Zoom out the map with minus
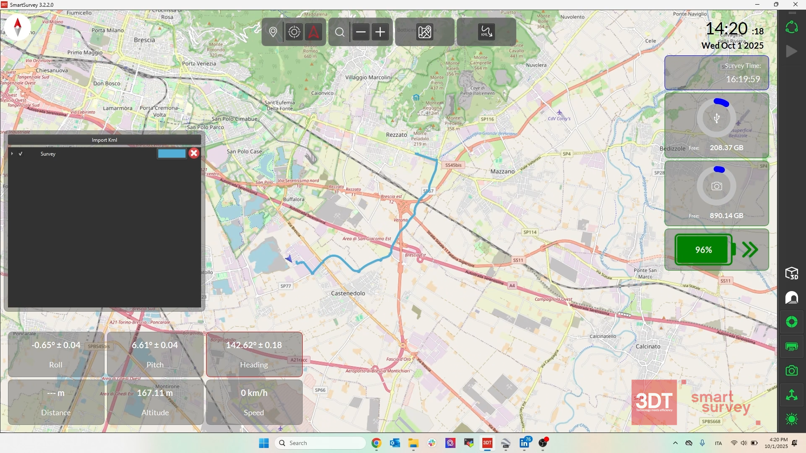Image resolution: width=806 pixels, height=453 pixels. point(361,32)
